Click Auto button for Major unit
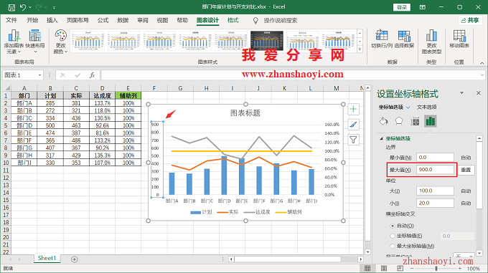Image resolution: width=488 pixels, height=273 pixels. pos(466,191)
